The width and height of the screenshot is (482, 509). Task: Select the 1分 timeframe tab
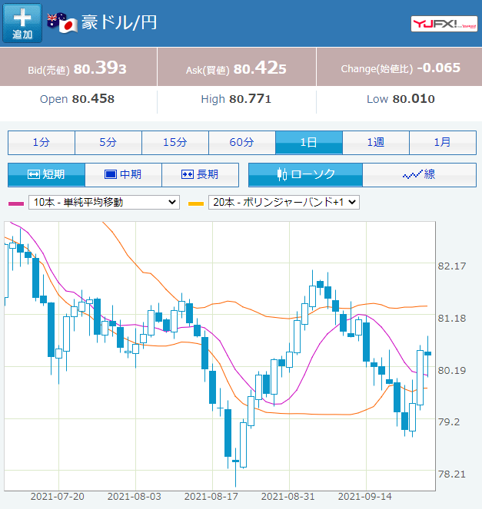pos(42,143)
